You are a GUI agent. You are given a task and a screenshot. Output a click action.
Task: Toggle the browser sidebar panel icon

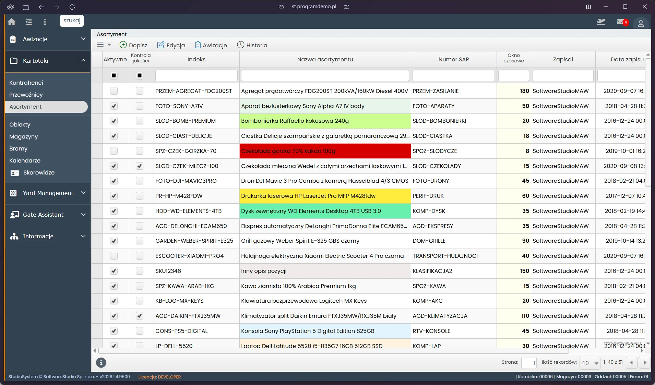click(26, 7)
